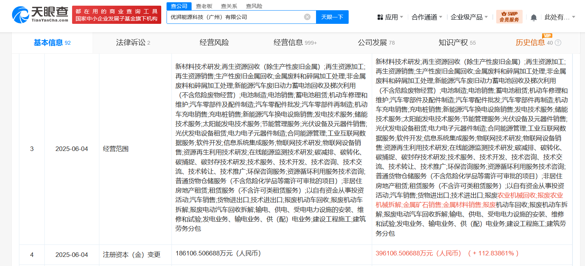Switch to the 历史信息 tab
This screenshot has height=266, width=585.
[x=534, y=43]
